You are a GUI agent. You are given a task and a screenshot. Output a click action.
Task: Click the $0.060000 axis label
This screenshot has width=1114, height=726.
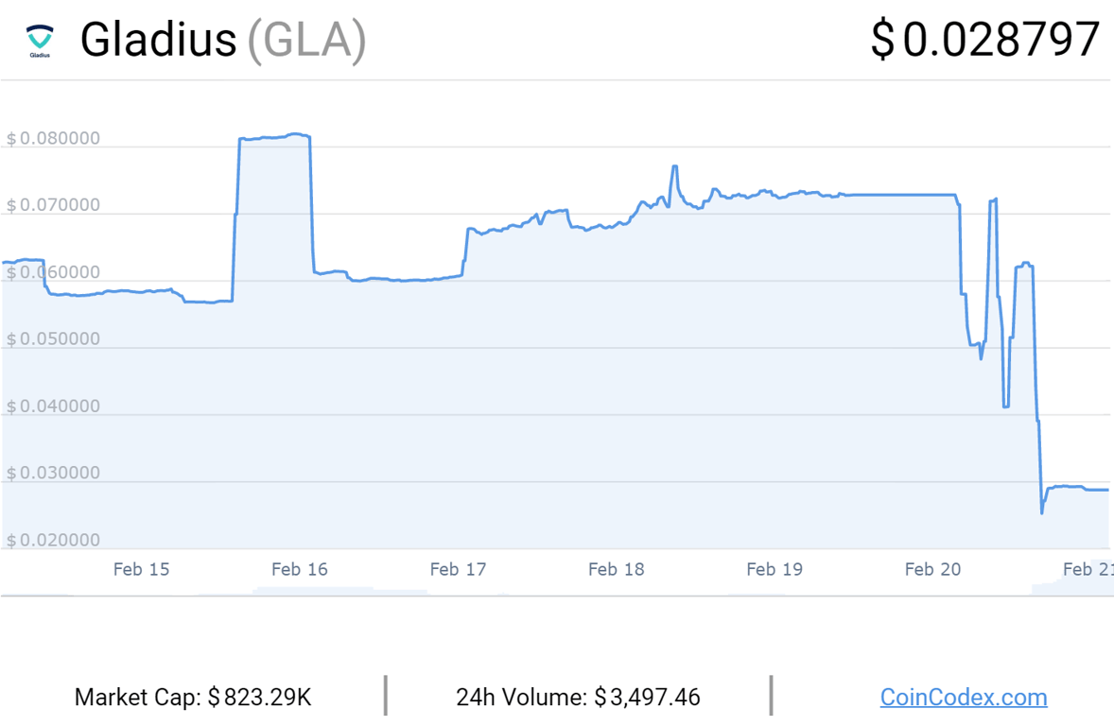point(53,273)
